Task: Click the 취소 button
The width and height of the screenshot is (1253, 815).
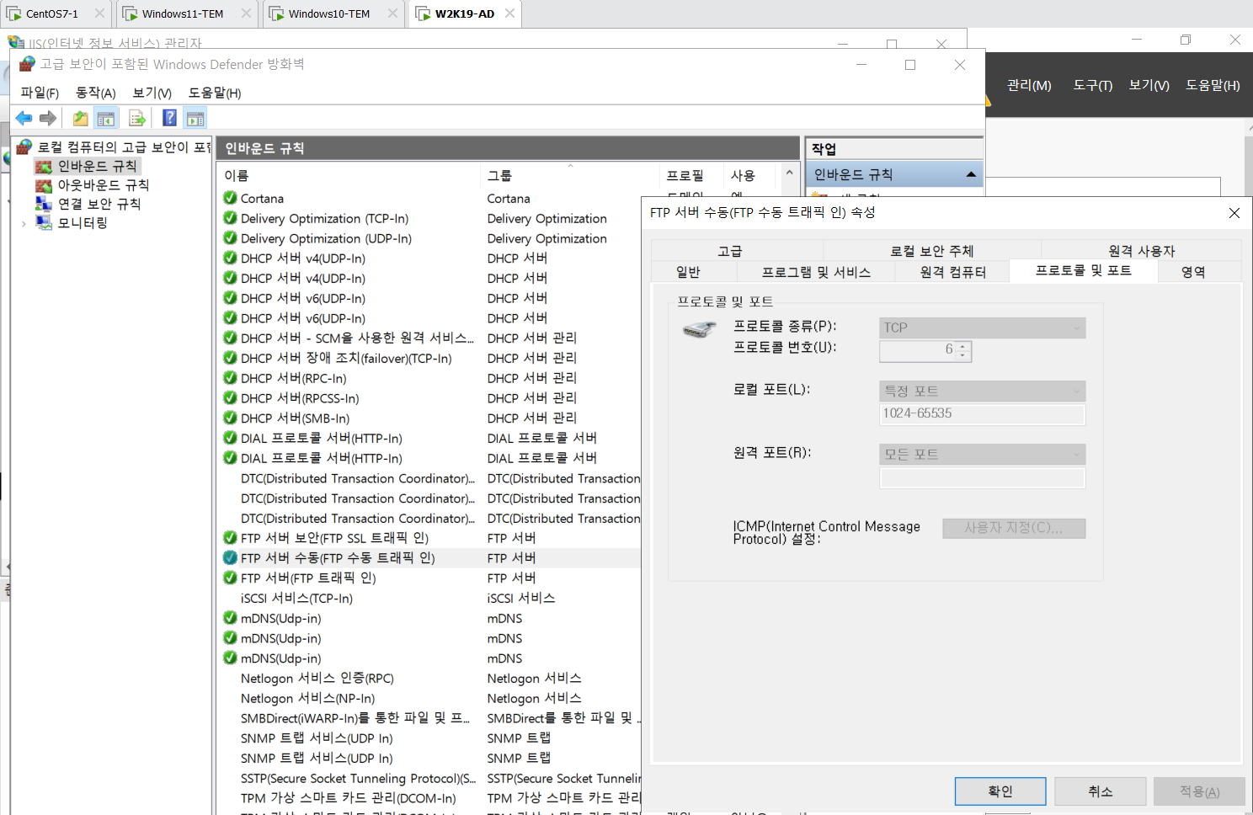Action: tap(1101, 791)
